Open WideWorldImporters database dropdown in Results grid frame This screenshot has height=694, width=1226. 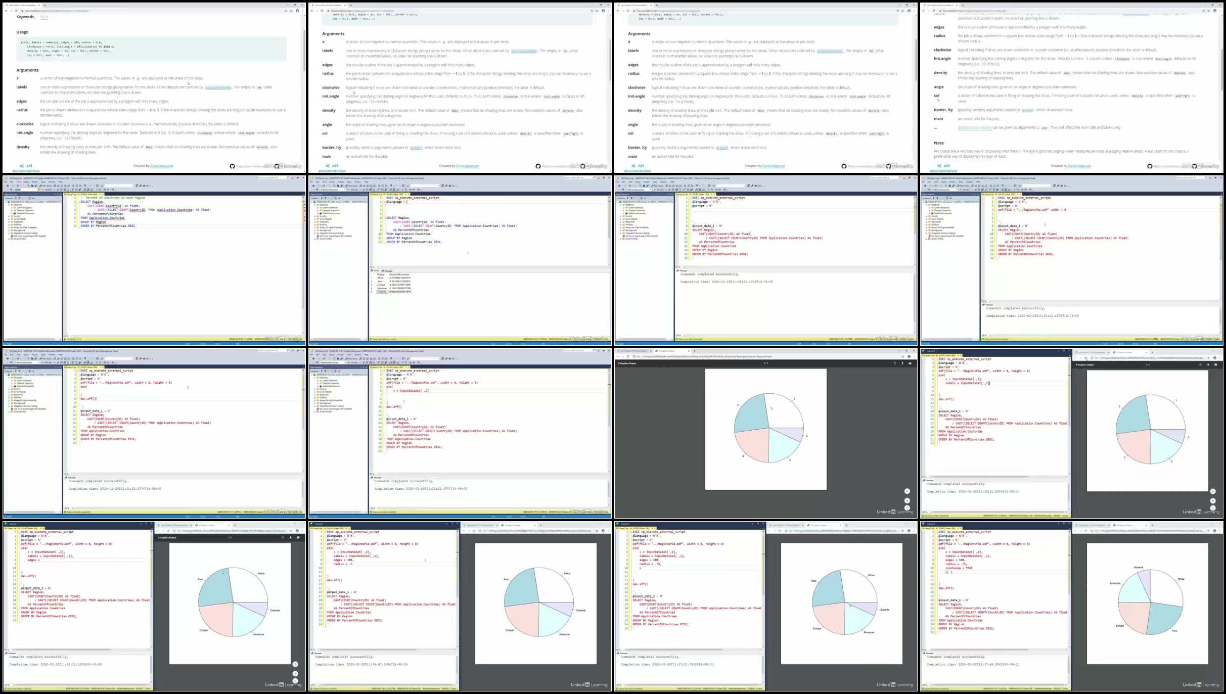click(x=333, y=190)
